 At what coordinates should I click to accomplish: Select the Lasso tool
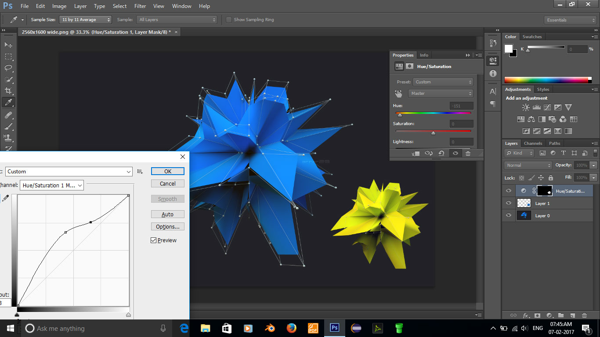tap(8, 68)
